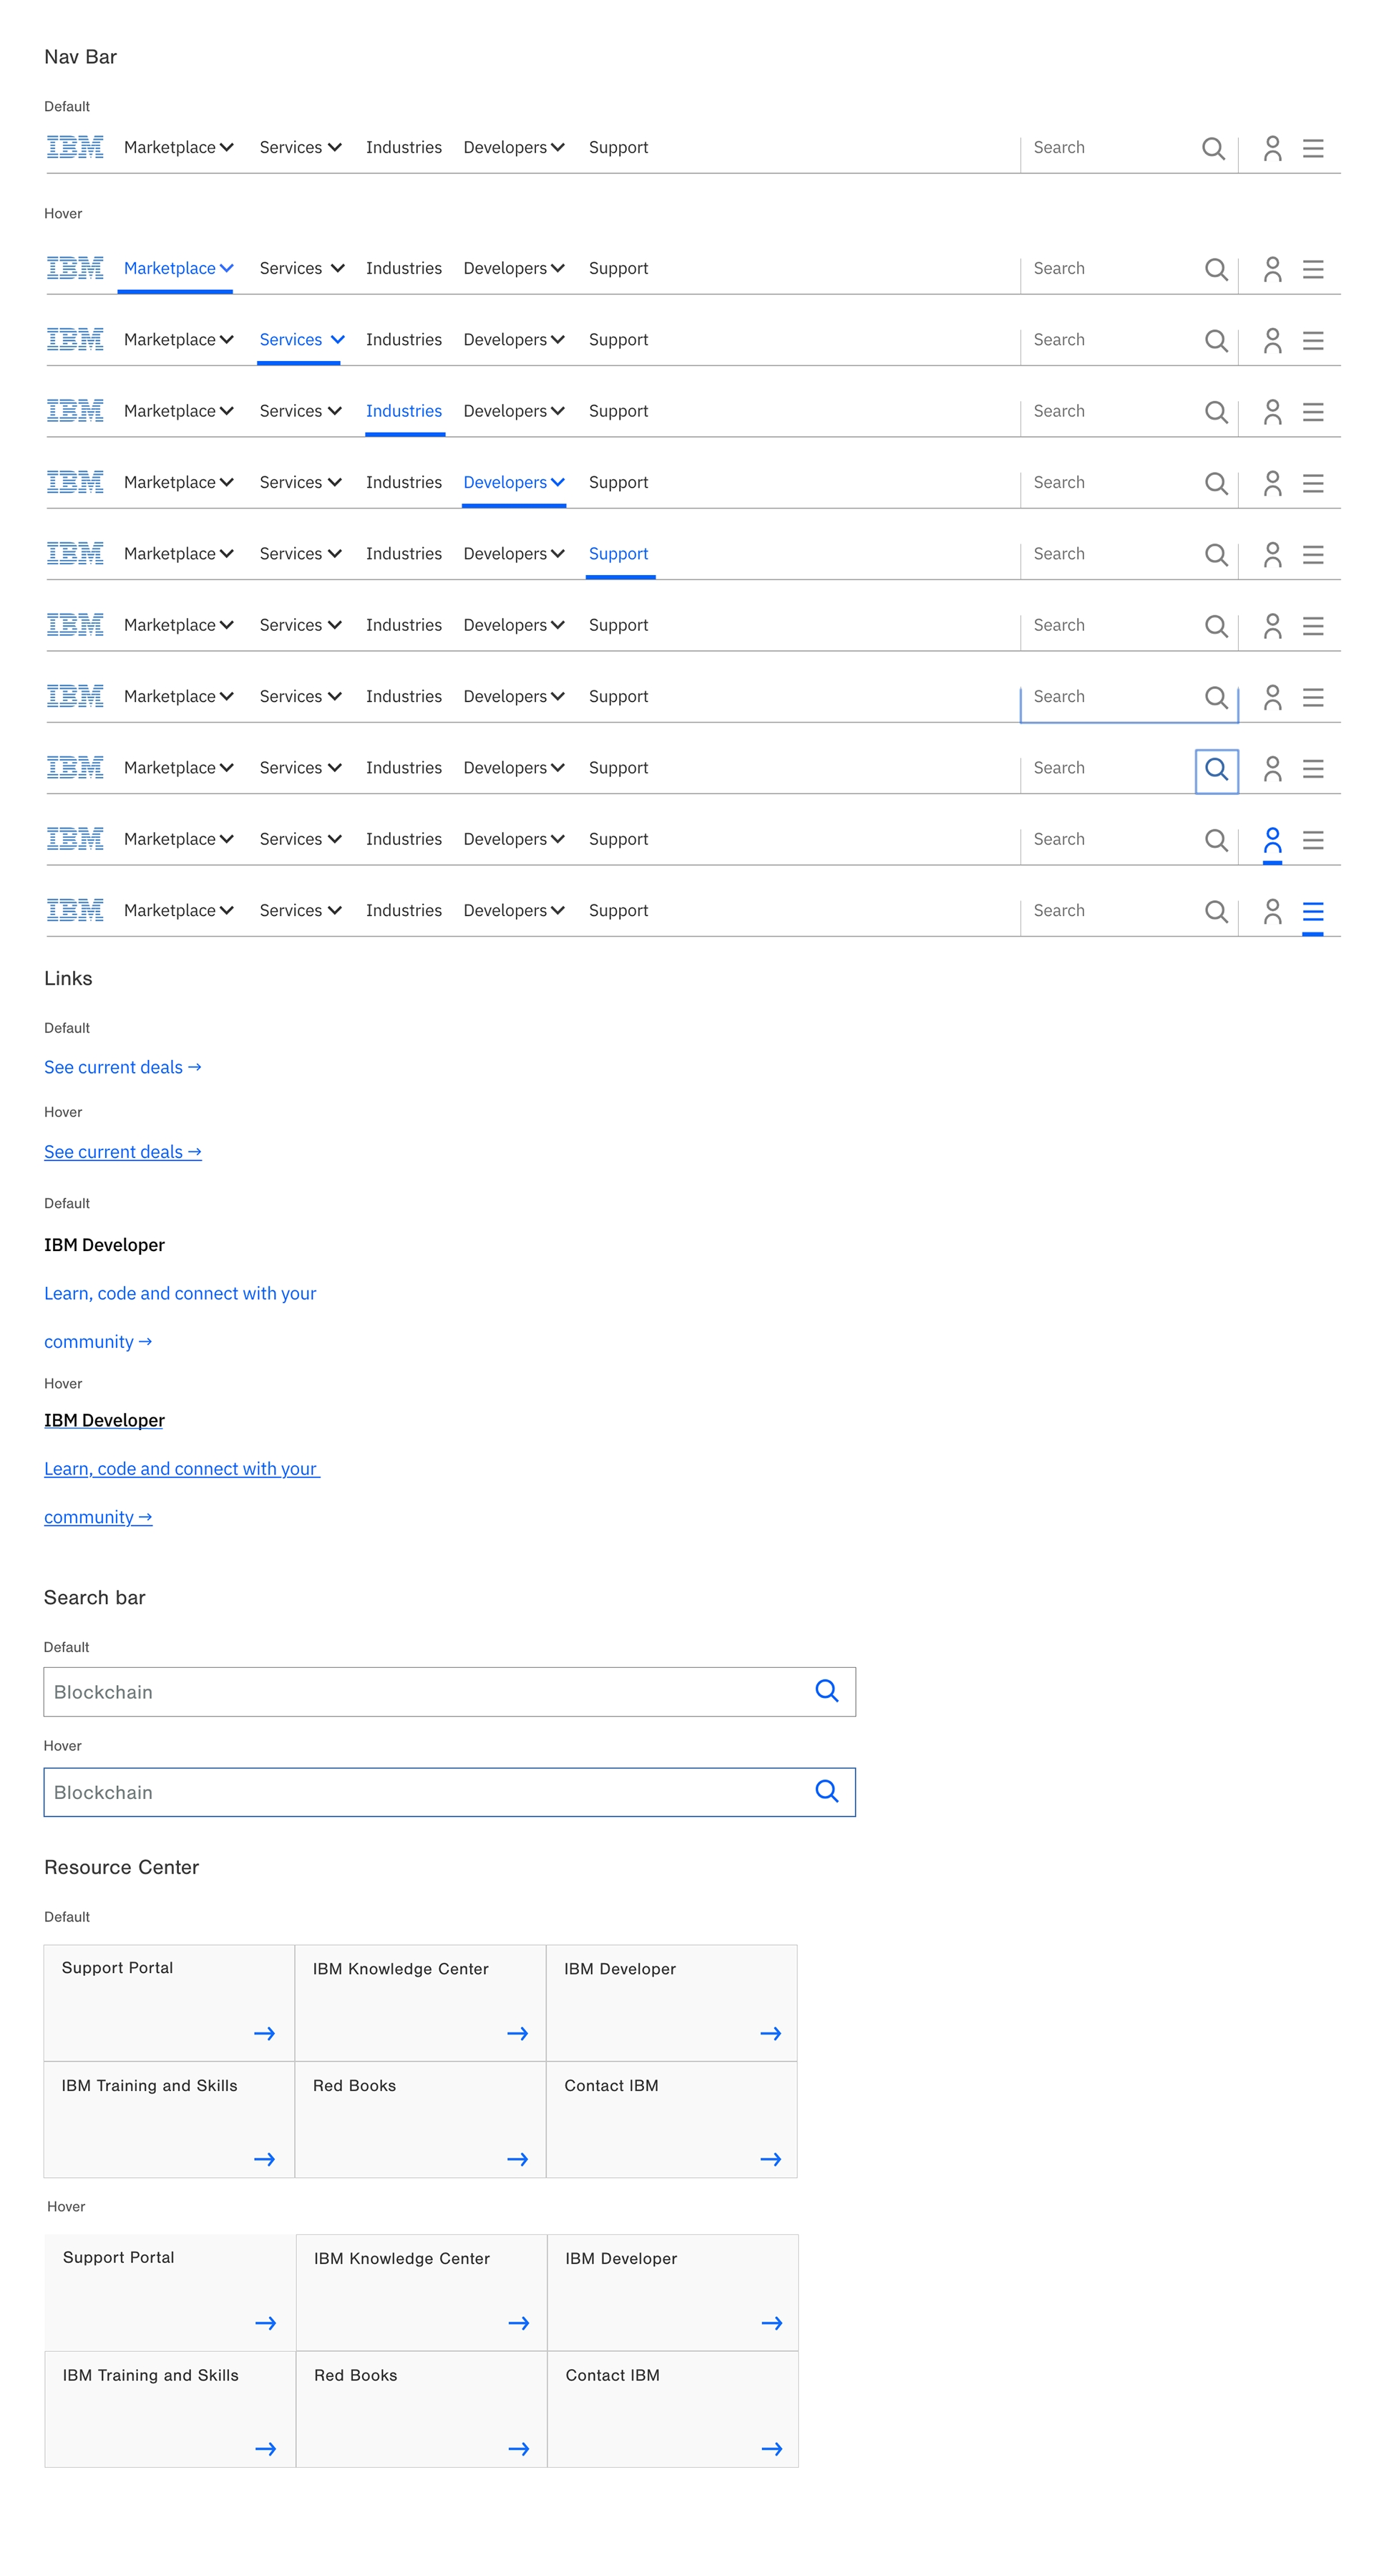Select the blue underlined Support nav item

tap(618, 554)
